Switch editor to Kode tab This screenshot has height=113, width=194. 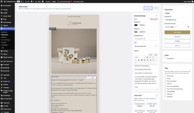click(x=156, y=55)
